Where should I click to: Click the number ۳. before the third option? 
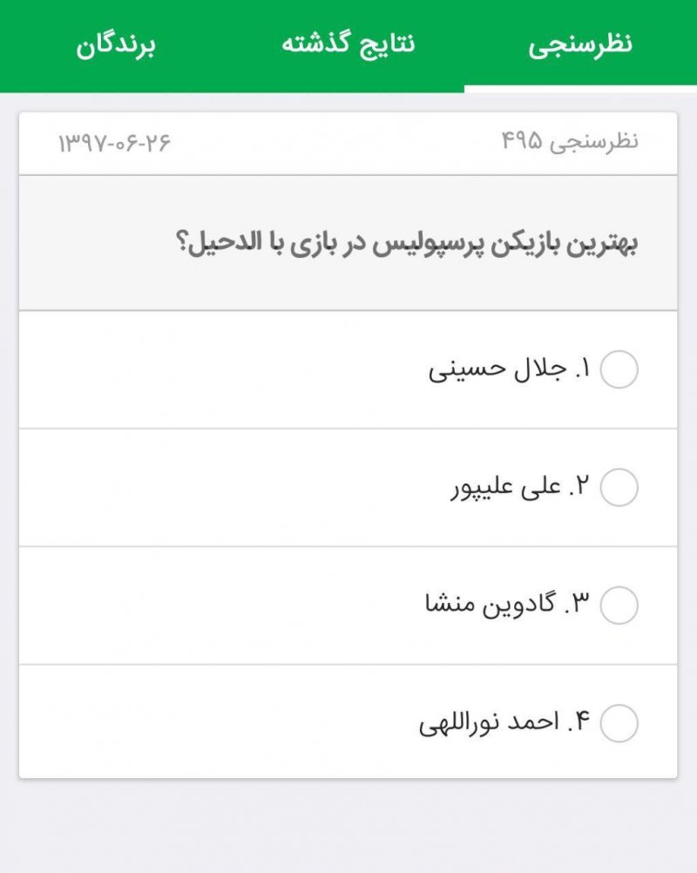579,603
